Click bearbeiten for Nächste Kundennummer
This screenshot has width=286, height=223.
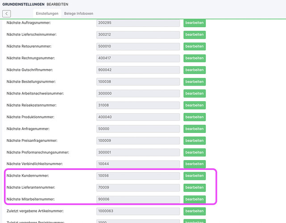(x=195, y=176)
